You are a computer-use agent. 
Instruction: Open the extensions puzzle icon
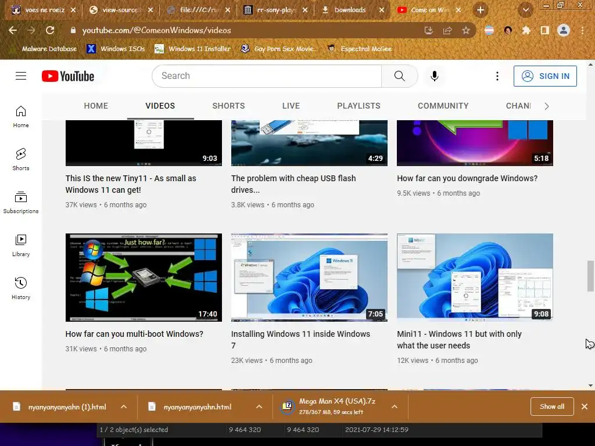pyautogui.click(x=526, y=30)
